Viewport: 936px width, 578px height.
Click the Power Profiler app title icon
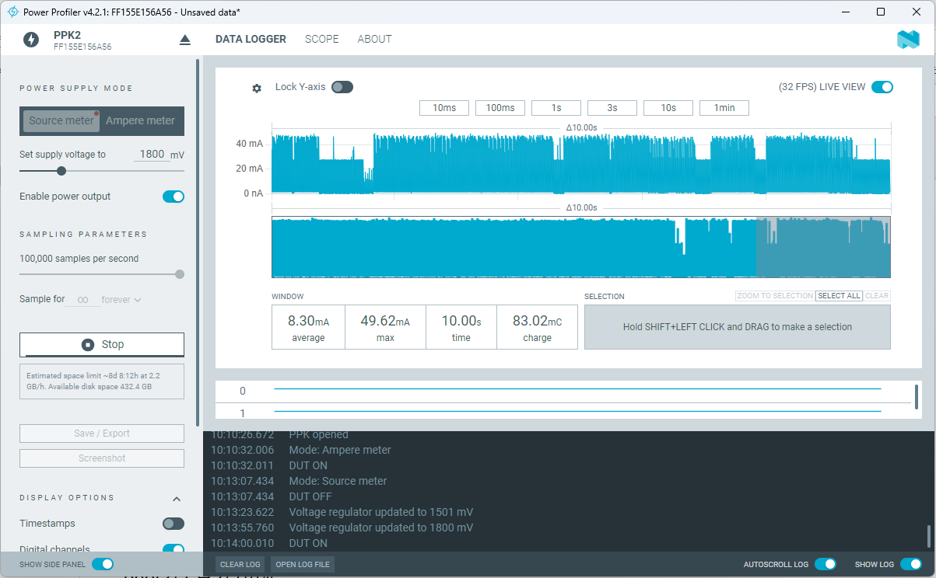coord(12,12)
